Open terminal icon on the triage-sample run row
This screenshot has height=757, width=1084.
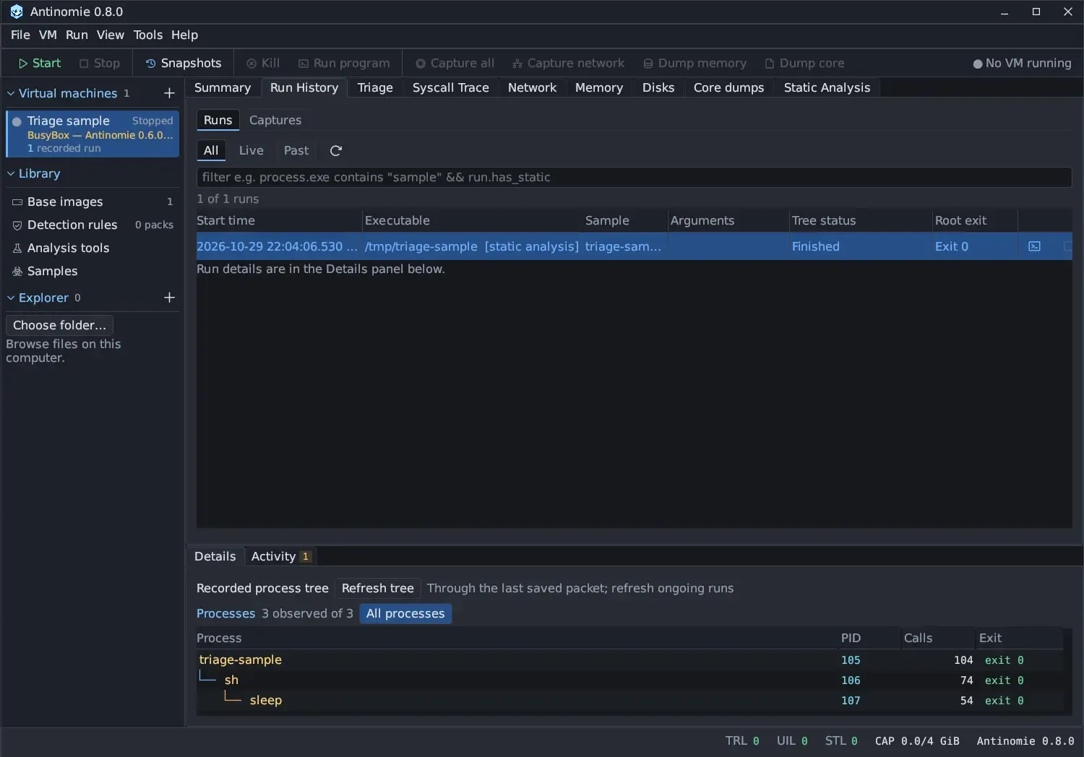click(x=1034, y=246)
